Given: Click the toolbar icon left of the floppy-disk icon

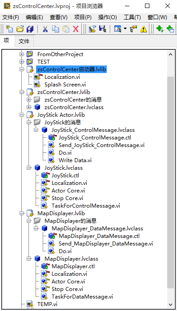Looking at the screenshot, I should pos(92,29).
